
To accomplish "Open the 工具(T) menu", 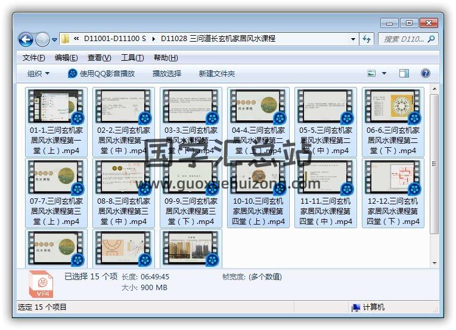I will coord(132,58).
